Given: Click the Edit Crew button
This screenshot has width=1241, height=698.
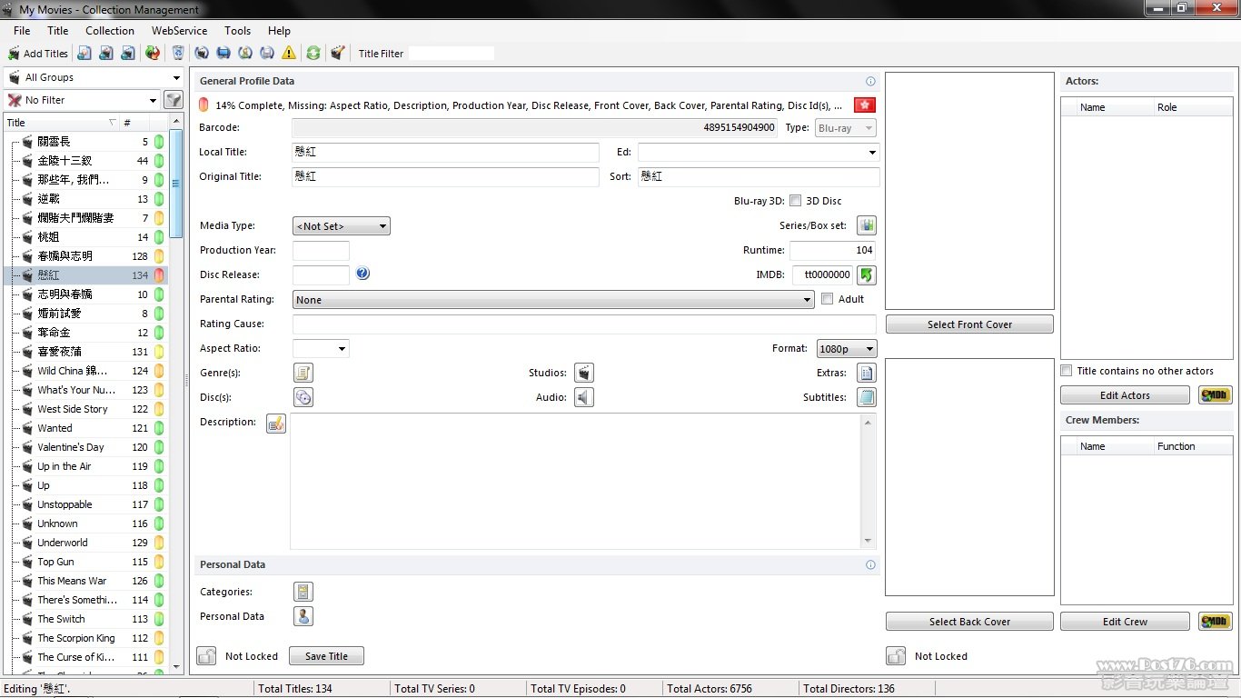Looking at the screenshot, I should click(x=1125, y=622).
